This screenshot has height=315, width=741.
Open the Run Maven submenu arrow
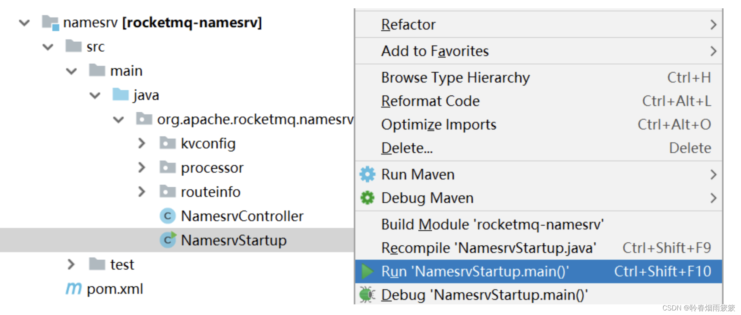(x=713, y=175)
